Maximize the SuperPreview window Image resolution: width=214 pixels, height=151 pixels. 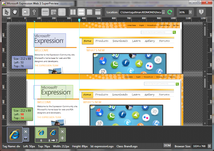[x=198, y=2]
